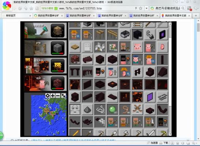The height and width of the screenshot is (146, 200).
Task: Pick the grey gunpowder pile
Action: point(87,109)
